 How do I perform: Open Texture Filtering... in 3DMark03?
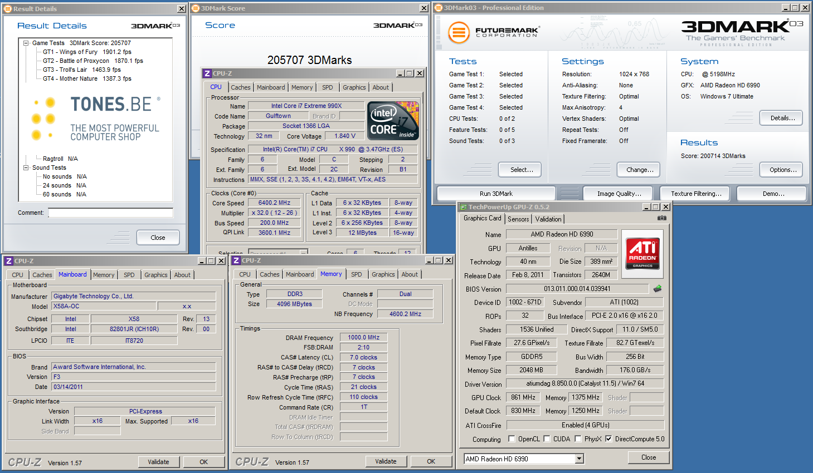pos(696,194)
